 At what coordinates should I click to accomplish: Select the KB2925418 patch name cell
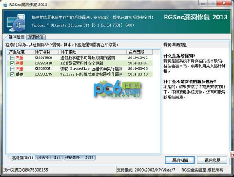43,63
